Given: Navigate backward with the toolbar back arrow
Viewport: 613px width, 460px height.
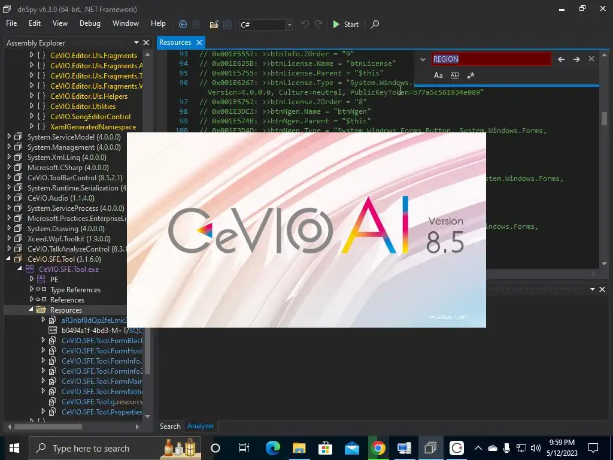Looking at the screenshot, I should [x=183, y=24].
